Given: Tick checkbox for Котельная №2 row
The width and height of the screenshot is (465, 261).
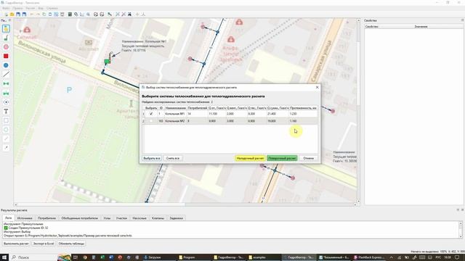Looking at the screenshot, I should click(x=151, y=121).
